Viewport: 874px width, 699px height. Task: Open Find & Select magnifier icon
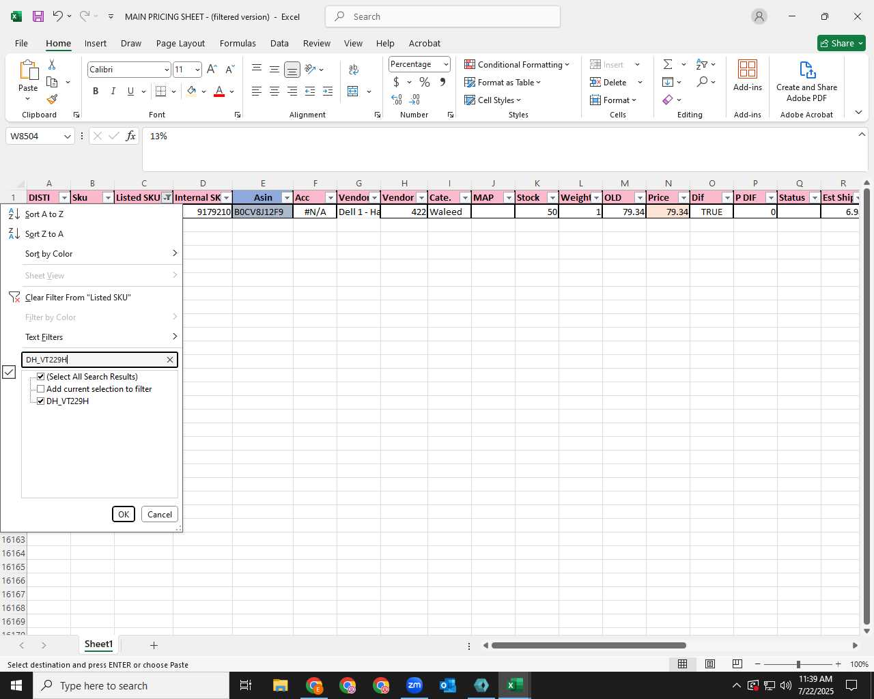pyautogui.click(x=702, y=82)
